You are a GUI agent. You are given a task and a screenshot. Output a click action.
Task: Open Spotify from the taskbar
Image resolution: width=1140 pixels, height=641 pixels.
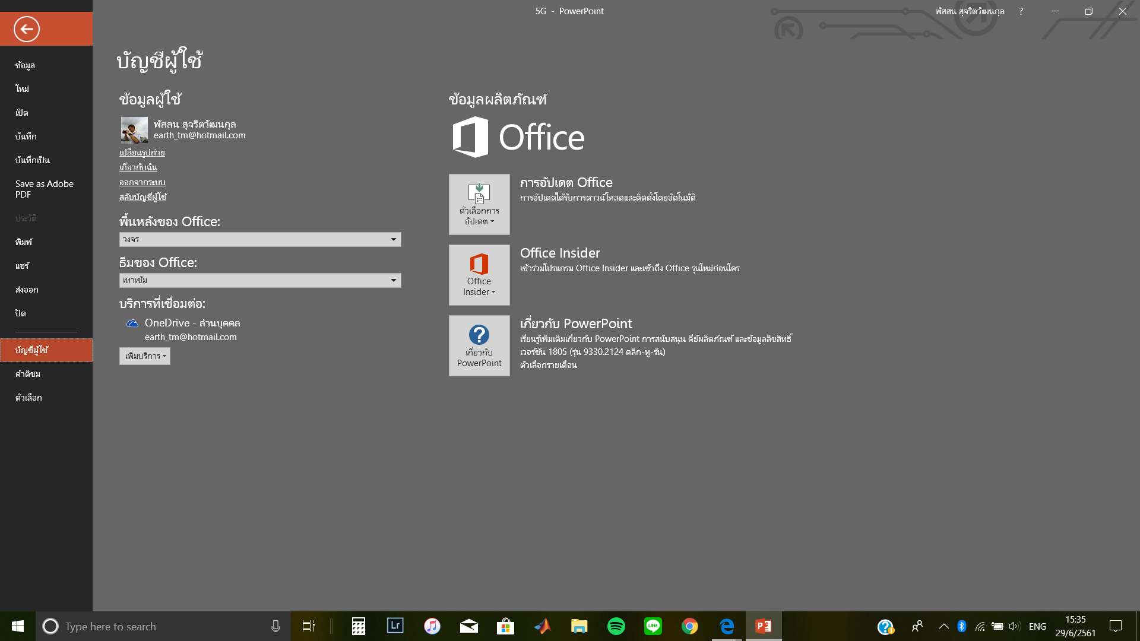pos(616,626)
